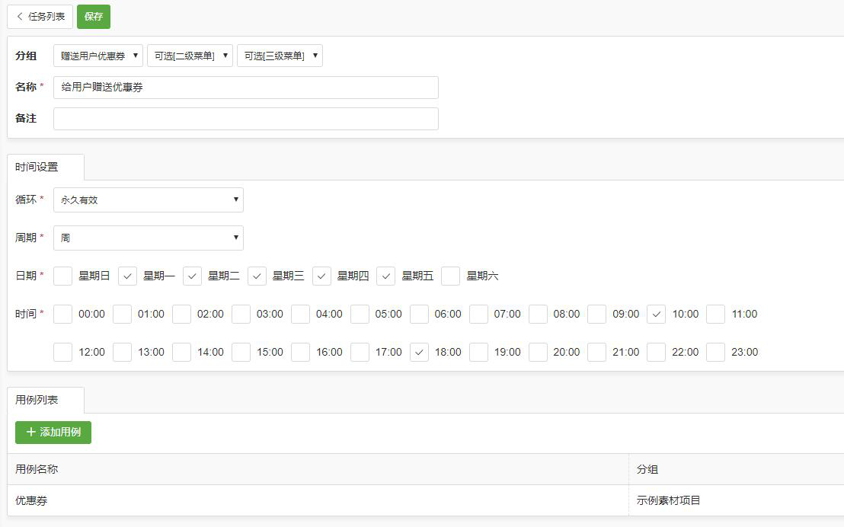The height and width of the screenshot is (527, 844).
Task: Enable the 00:00 time checkbox
Action: click(x=62, y=314)
